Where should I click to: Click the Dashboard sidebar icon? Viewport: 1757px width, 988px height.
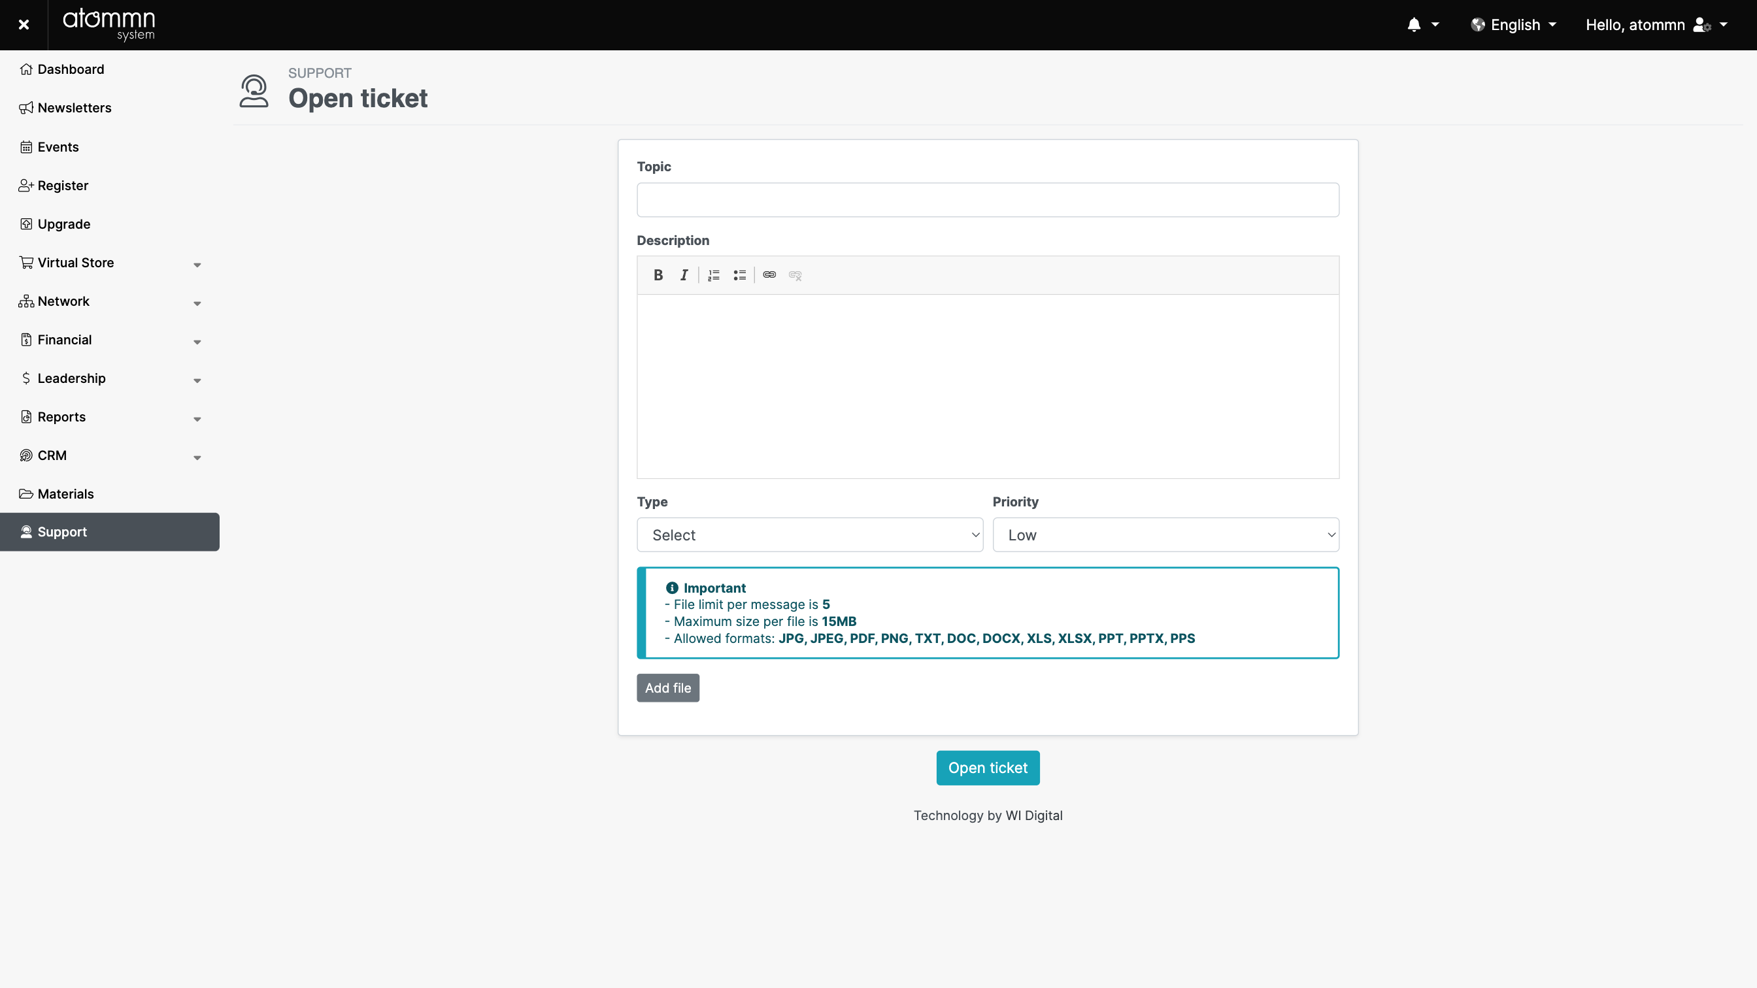coord(25,69)
